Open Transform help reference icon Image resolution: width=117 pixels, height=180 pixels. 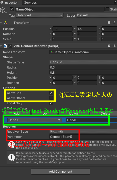pos(109,22)
